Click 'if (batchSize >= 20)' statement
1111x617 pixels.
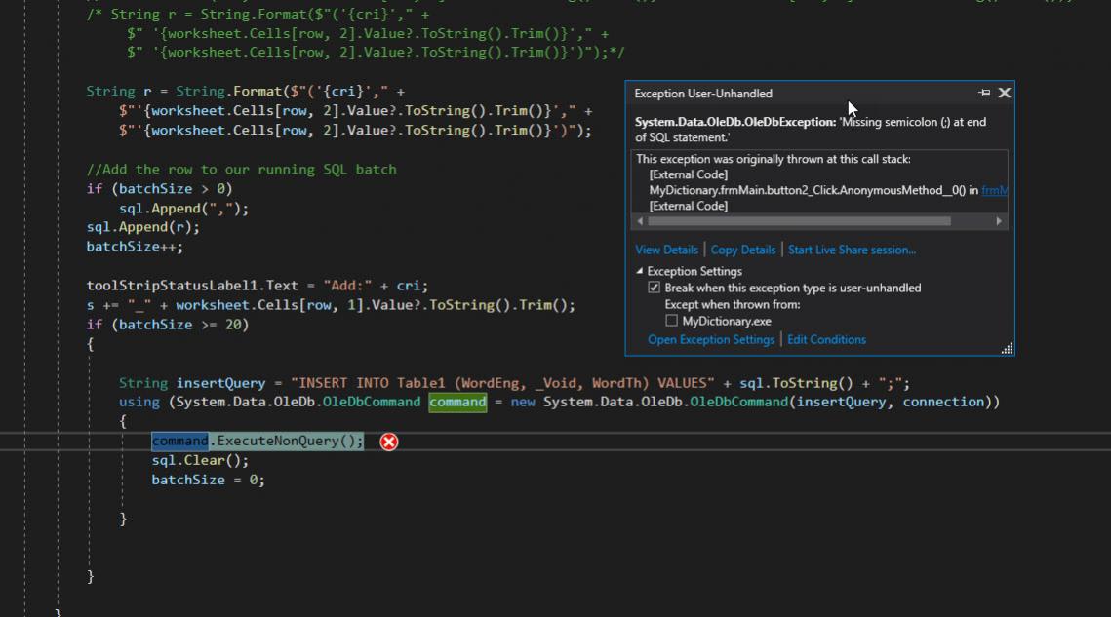[167, 325]
